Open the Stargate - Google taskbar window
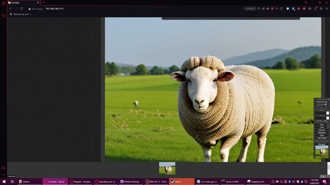The width and height of the screenshot is (330, 185). pyautogui.click(x=80, y=181)
